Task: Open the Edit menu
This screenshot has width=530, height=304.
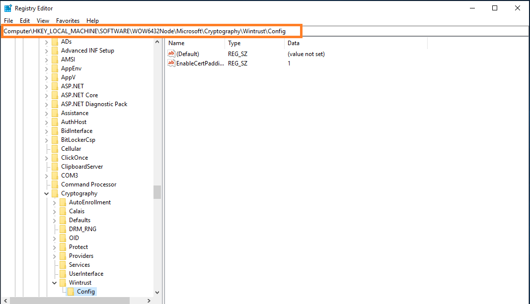Action: pos(25,21)
